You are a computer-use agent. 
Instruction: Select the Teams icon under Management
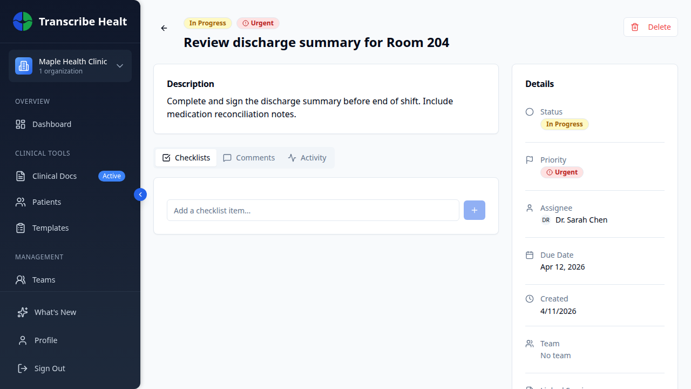click(x=21, y=279)
